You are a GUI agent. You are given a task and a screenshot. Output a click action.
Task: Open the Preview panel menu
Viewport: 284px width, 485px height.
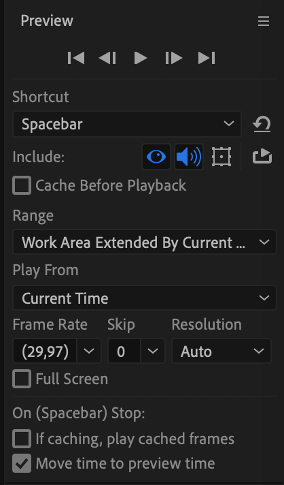coord(264,21)
